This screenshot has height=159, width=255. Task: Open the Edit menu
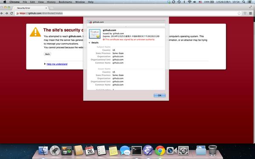tap(32, 2)
